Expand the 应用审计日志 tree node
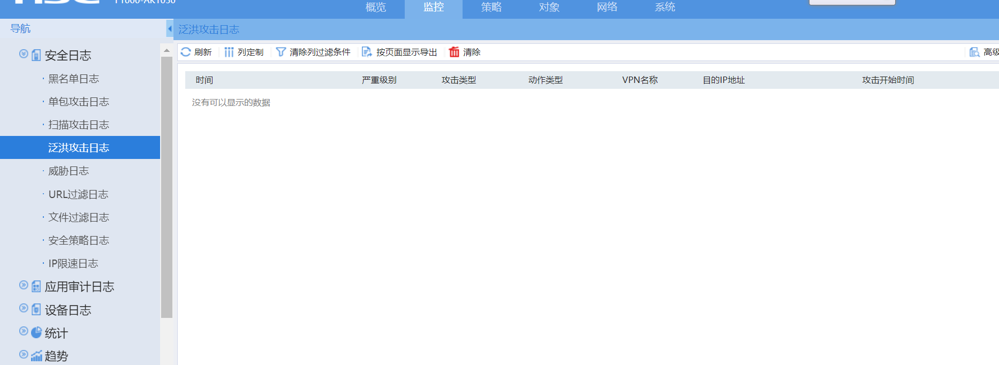 click(x=24, y=285)
